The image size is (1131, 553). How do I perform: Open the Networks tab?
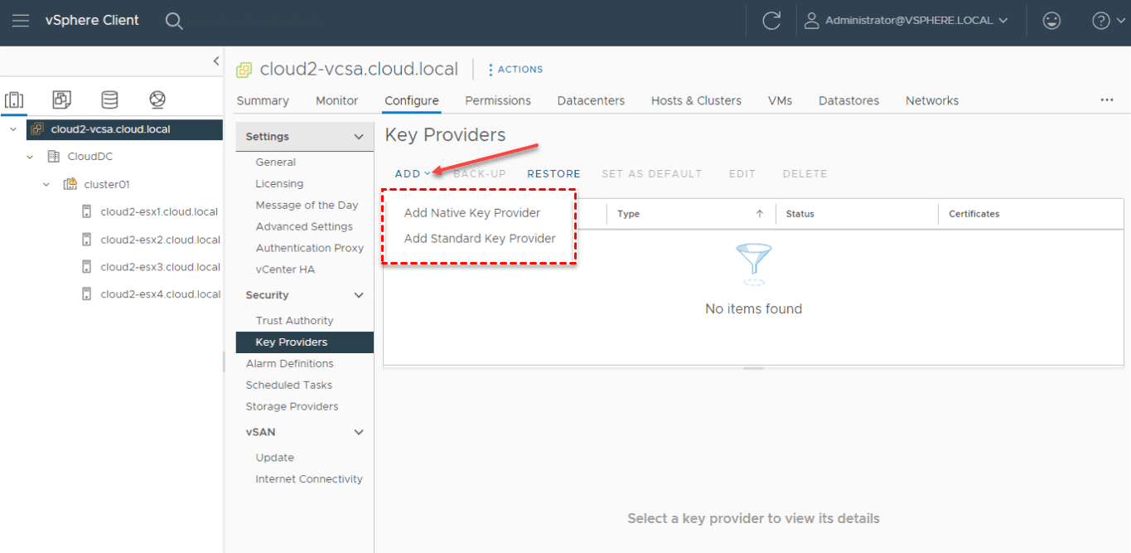(x=932, y=100)
